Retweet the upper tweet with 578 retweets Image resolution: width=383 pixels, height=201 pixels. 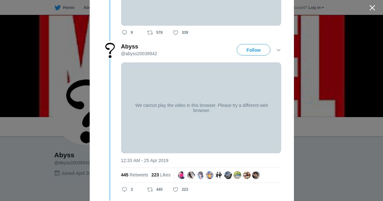pyautogui.click(x=150, y=33)
